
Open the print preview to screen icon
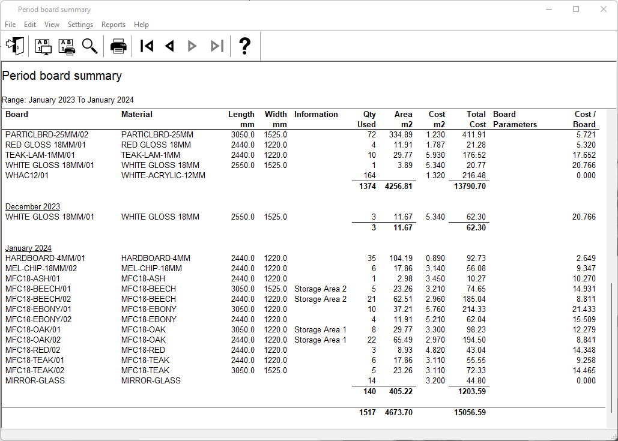(43, 46)
